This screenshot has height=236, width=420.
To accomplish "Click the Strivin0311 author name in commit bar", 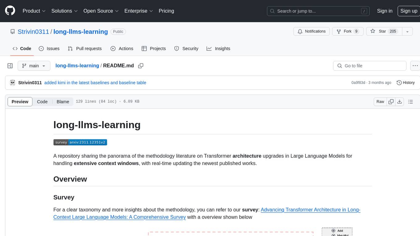I will [30, 83].
